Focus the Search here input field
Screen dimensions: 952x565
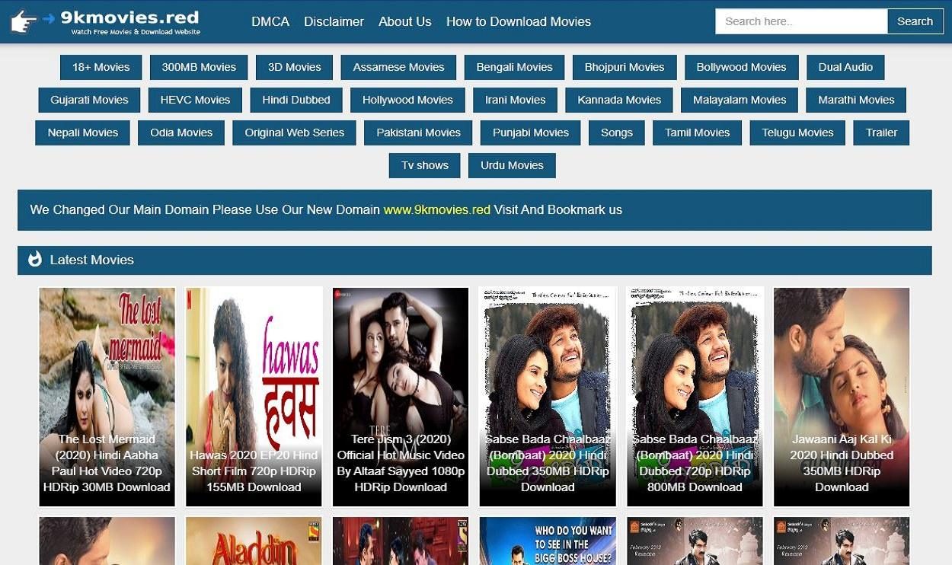pos(801,21)
